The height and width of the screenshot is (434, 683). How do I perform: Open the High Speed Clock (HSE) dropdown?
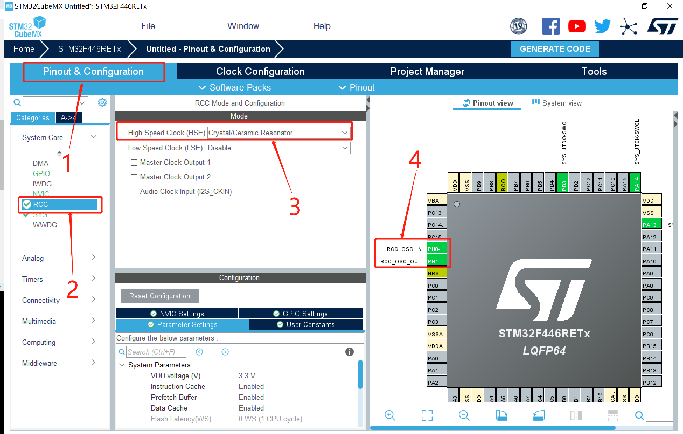click(x=278, y=133)
